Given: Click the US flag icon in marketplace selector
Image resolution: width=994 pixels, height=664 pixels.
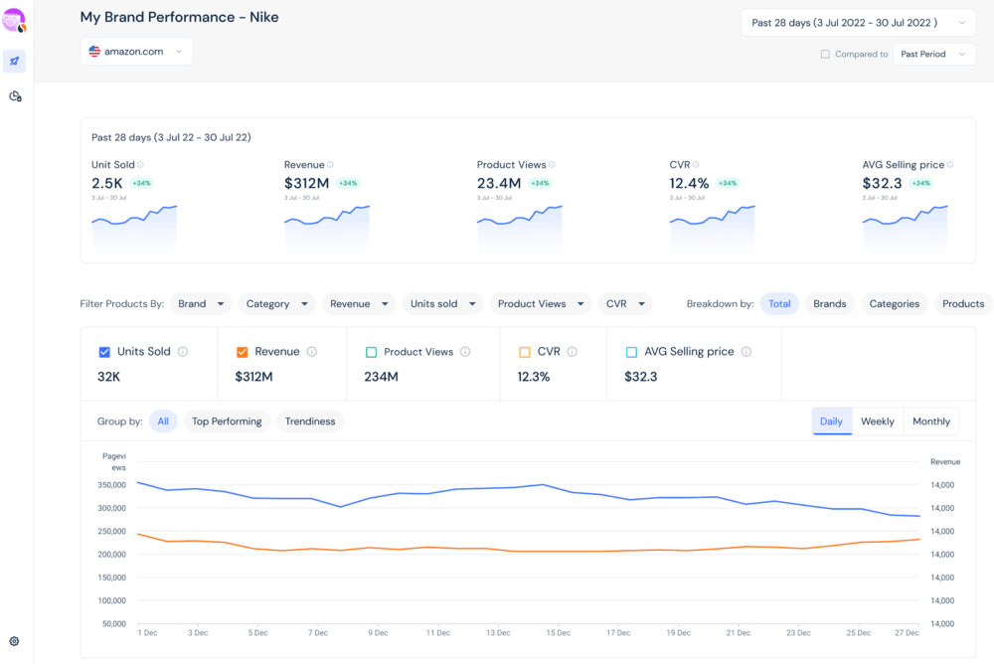Looking at the screenshot, I should pyautogui.click(x=94, y=52).
